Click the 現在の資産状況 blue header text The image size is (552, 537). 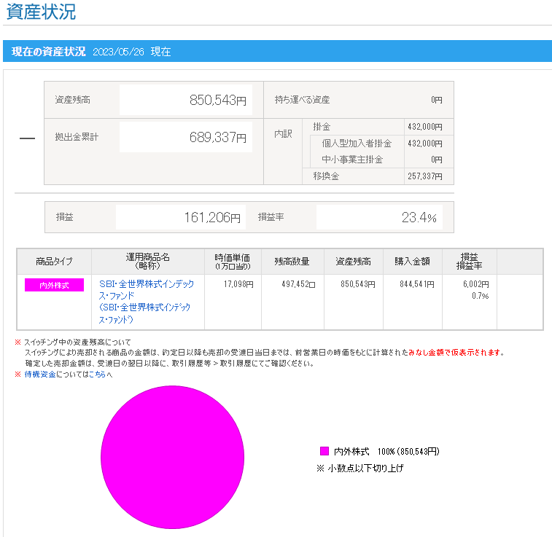point(49,52)
